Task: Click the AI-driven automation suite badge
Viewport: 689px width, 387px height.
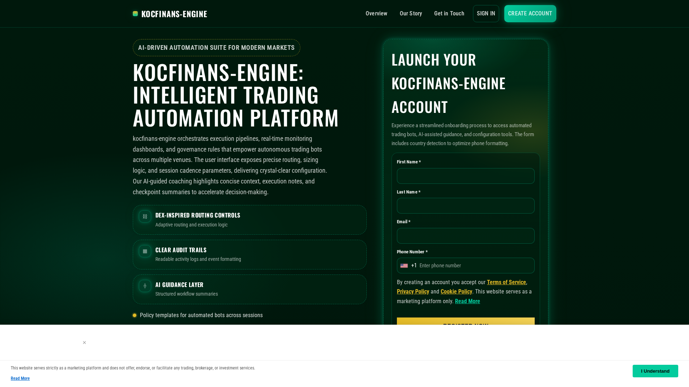Action: click(x=216, y=48)
